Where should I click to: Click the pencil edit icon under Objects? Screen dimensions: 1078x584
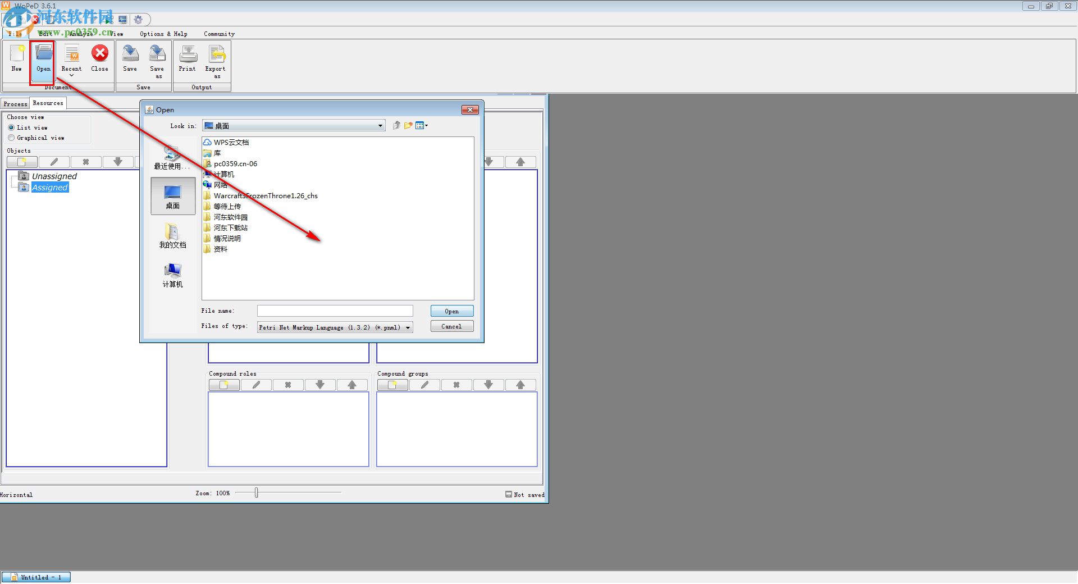tap(54, 162)
